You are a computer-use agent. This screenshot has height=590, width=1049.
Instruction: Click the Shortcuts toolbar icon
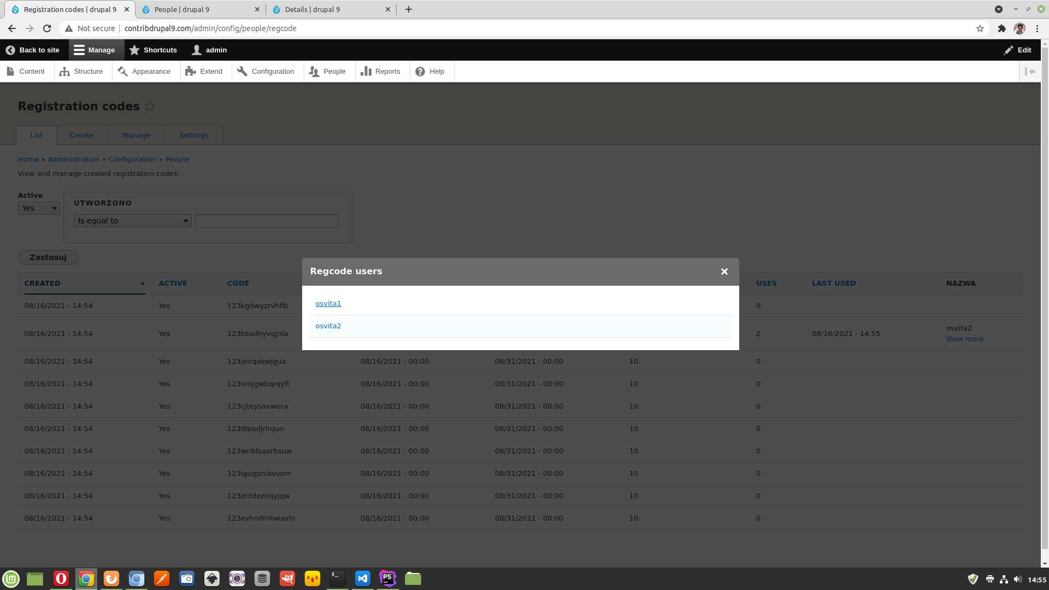tap(153, 50)
